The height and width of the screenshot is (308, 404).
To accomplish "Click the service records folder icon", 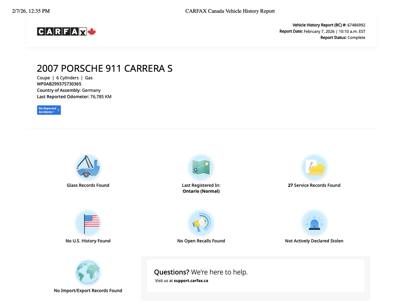I will (x=314, y=167).
